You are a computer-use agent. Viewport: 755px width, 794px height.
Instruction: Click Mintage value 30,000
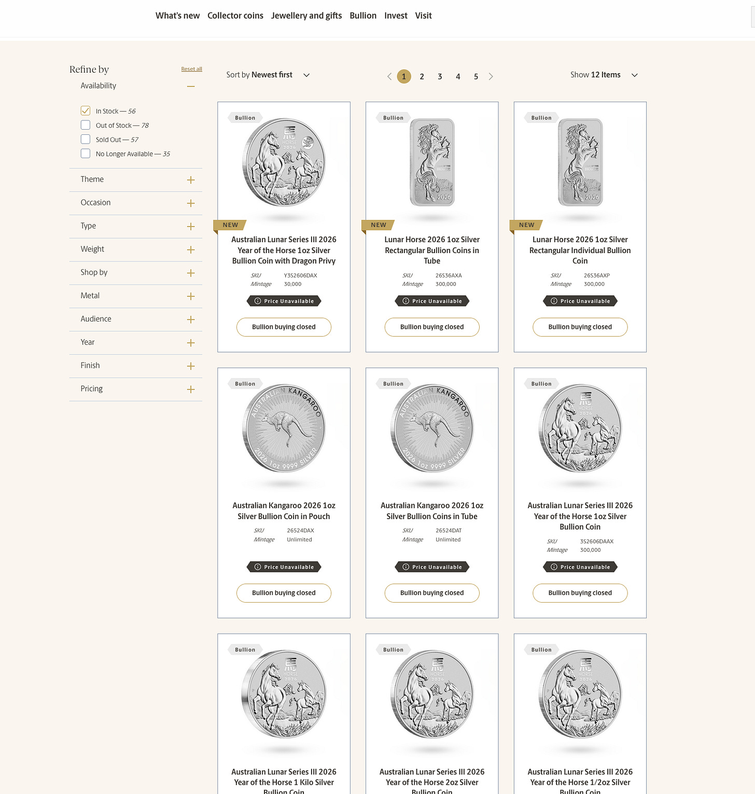292,284
